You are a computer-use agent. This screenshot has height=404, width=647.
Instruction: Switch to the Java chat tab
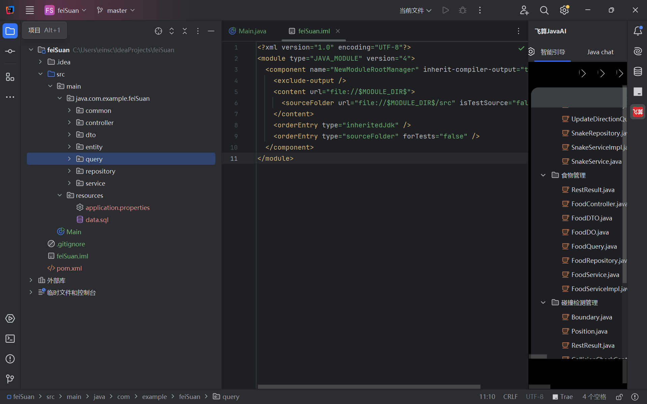[600, 52]
